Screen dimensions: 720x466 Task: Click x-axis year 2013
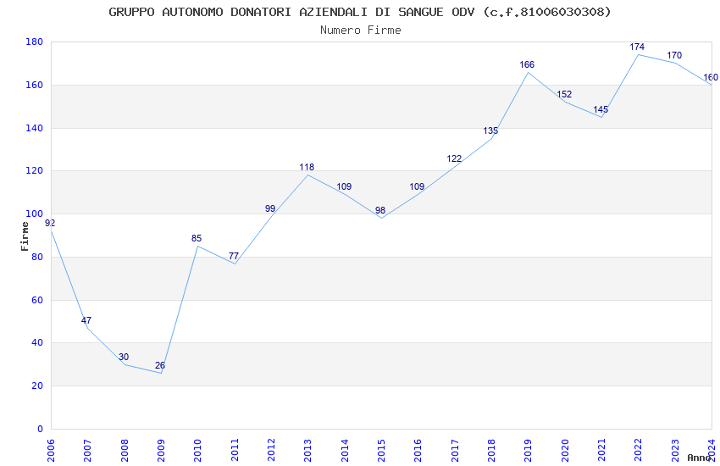coord(307,451)
